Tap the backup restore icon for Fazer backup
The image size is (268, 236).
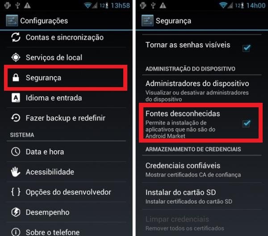point(16,118)
